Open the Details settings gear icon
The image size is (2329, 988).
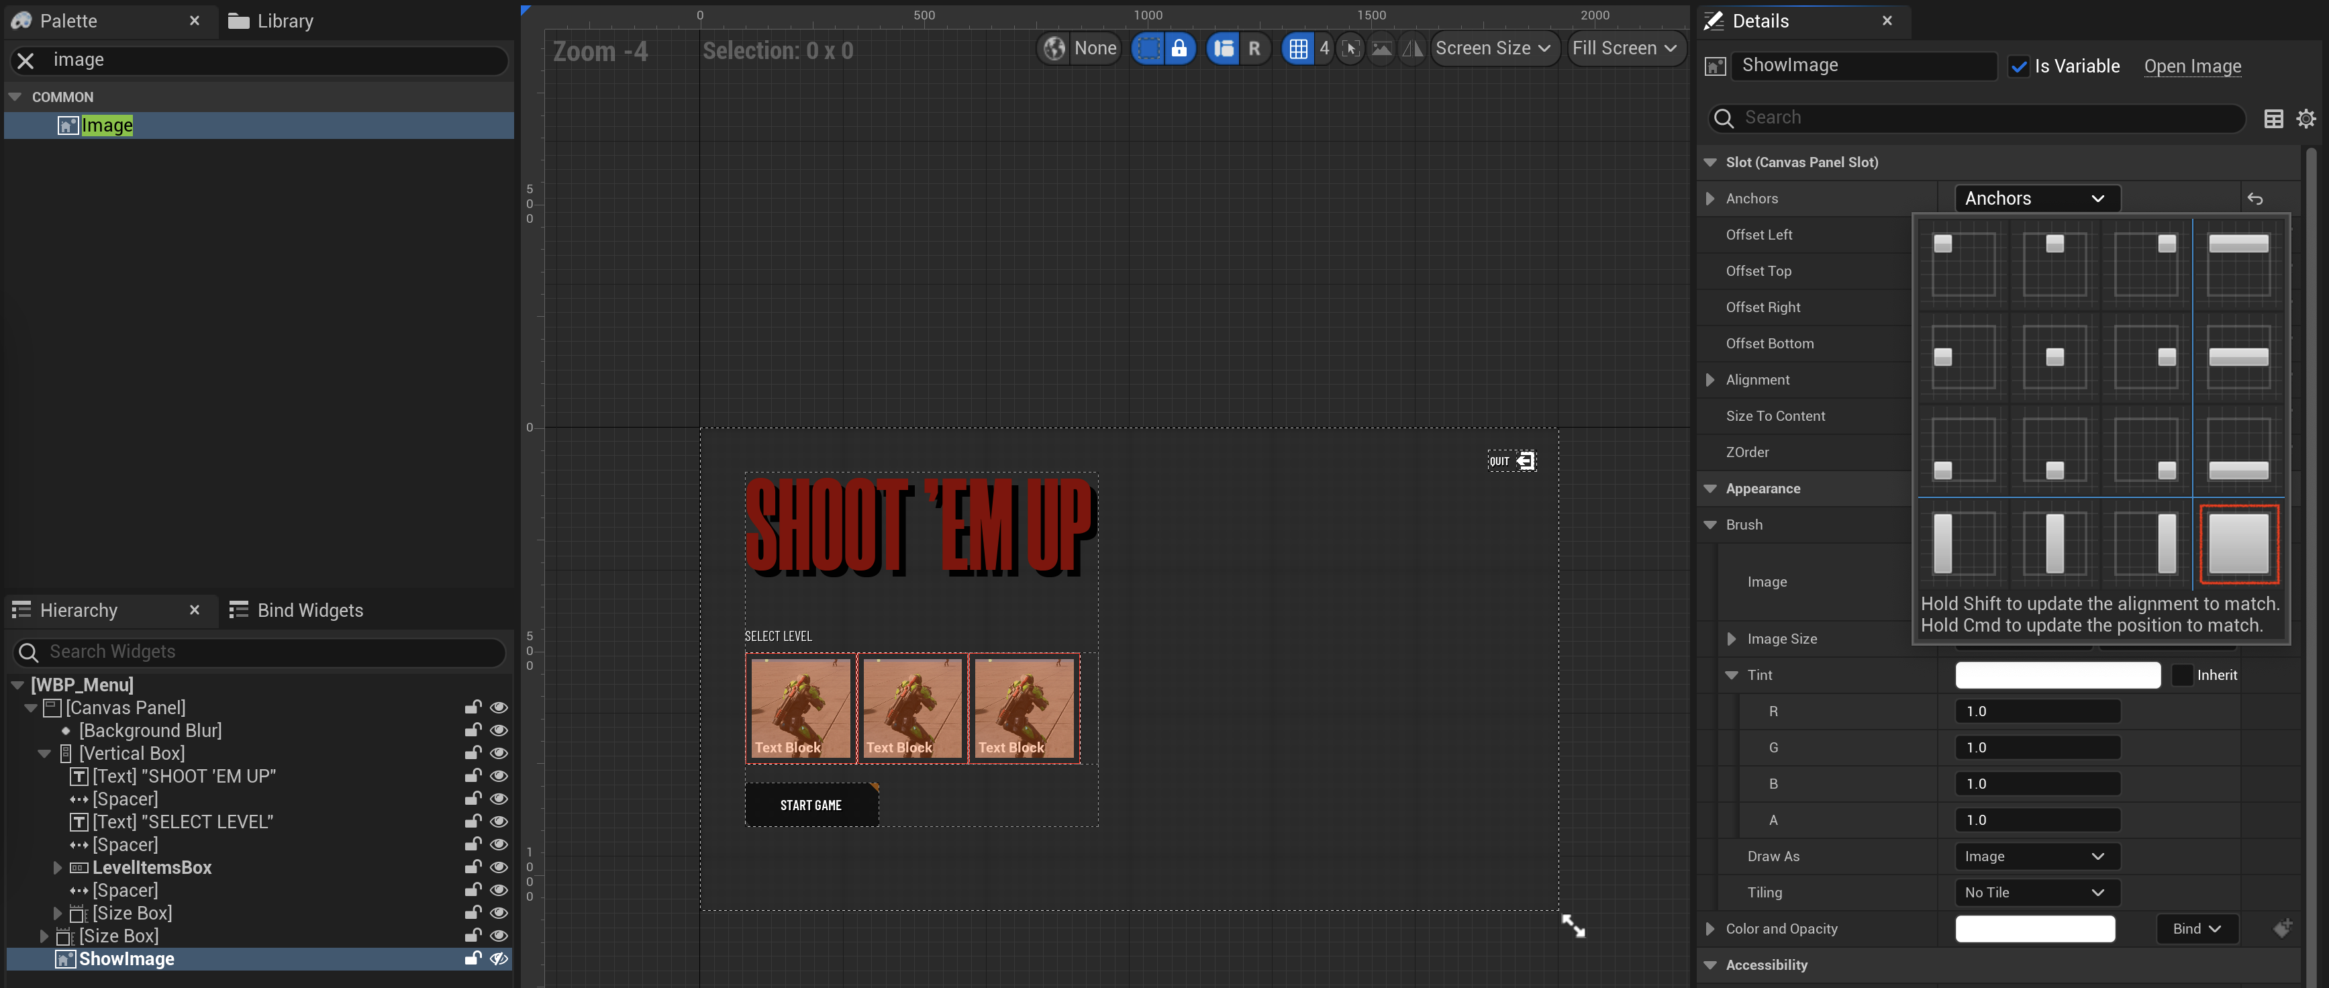pyautogui.click(x=2306, y=118)
